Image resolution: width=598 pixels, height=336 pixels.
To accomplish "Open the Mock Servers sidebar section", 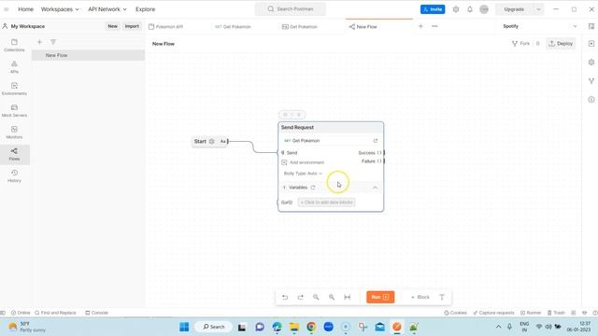I will point(15,110).
